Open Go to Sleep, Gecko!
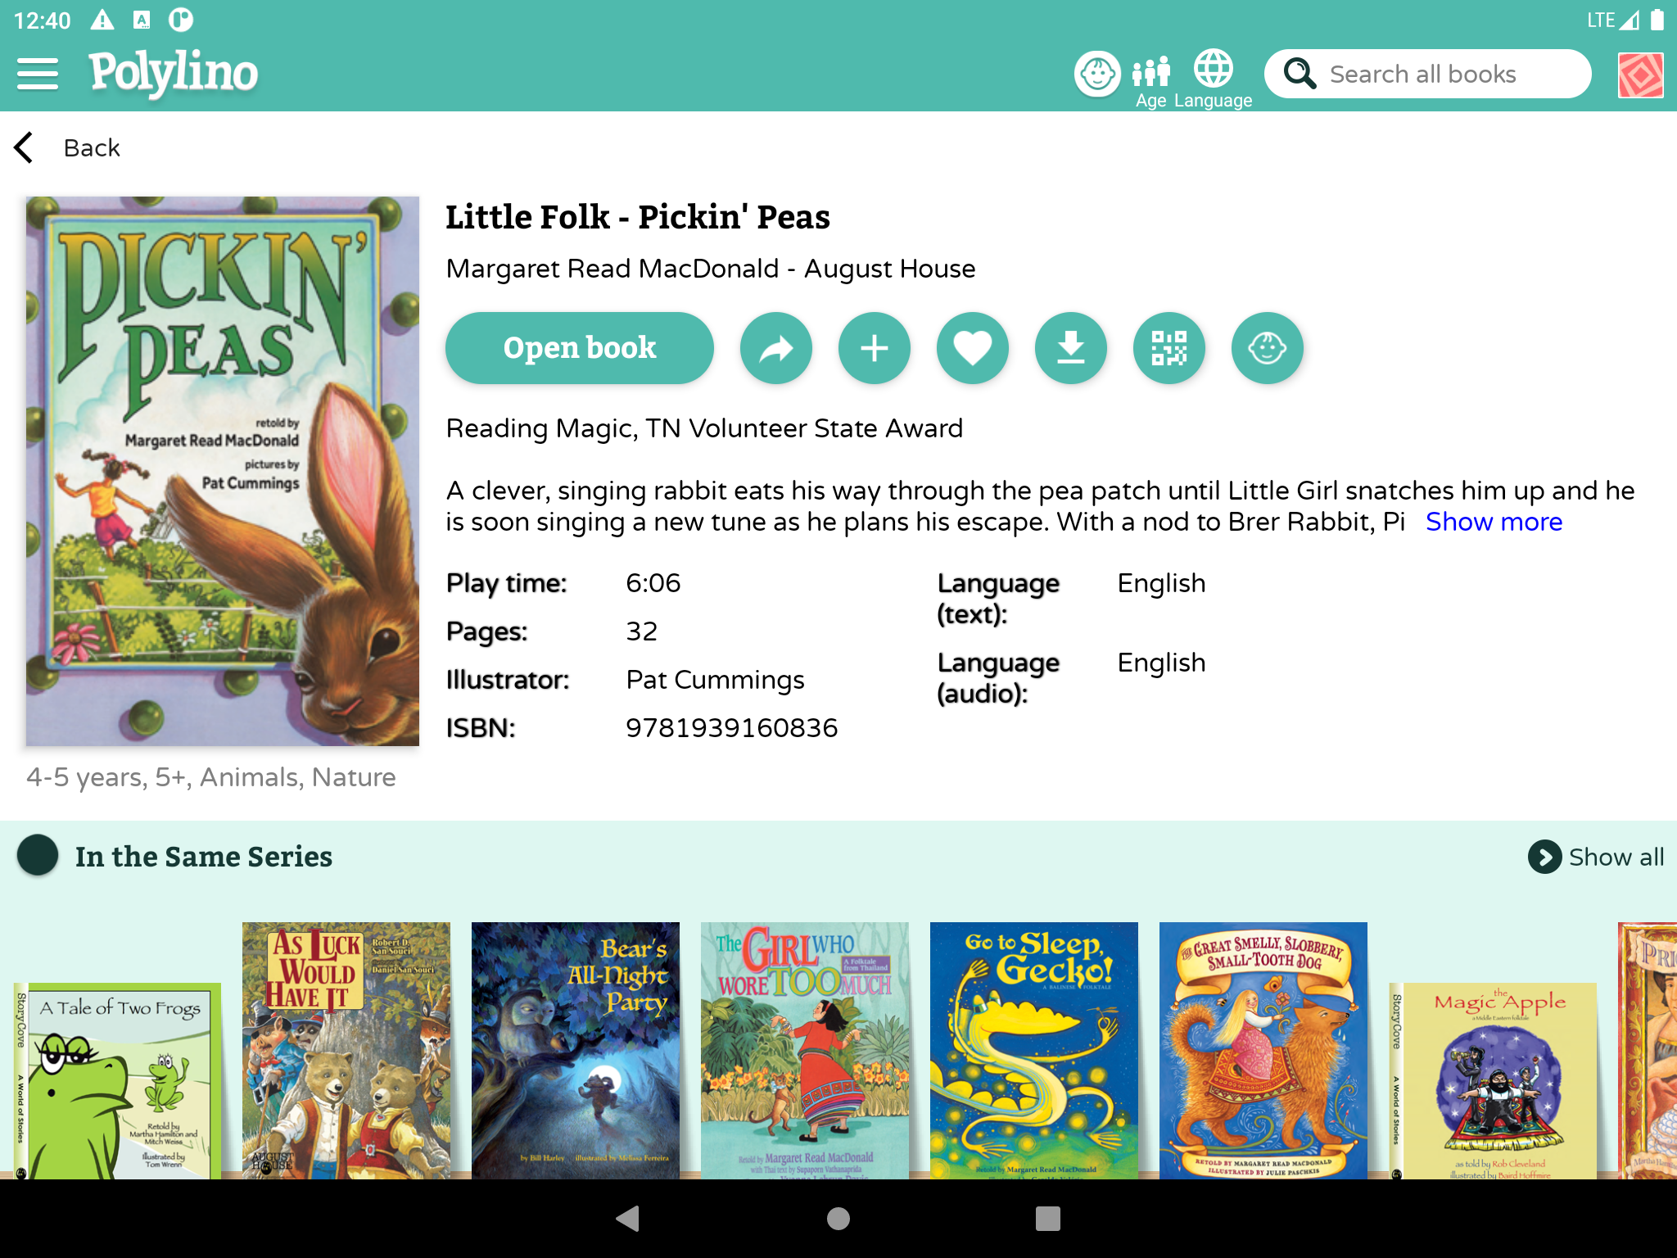This screenshot has height=1258, width=1677. (1034, 1051)
